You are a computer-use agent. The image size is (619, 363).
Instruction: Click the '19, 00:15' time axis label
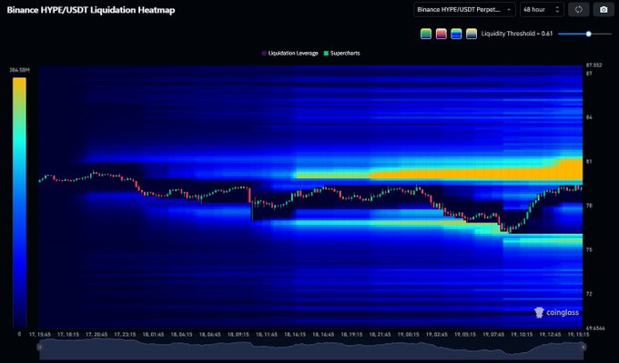point(409,335)
